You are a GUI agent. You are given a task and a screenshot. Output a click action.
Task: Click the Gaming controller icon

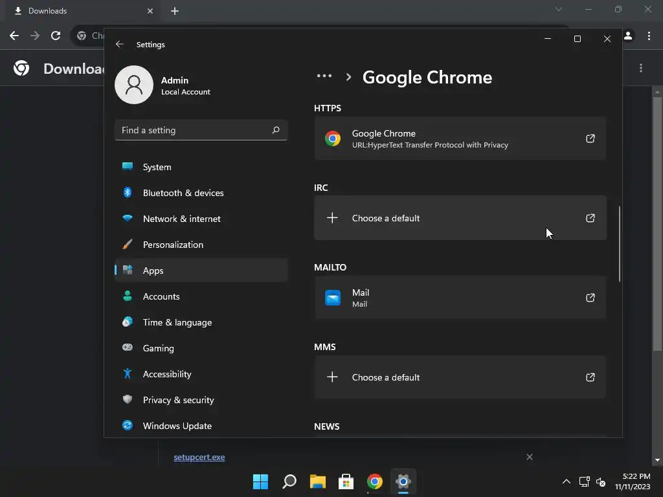click(x=128, y=348)
